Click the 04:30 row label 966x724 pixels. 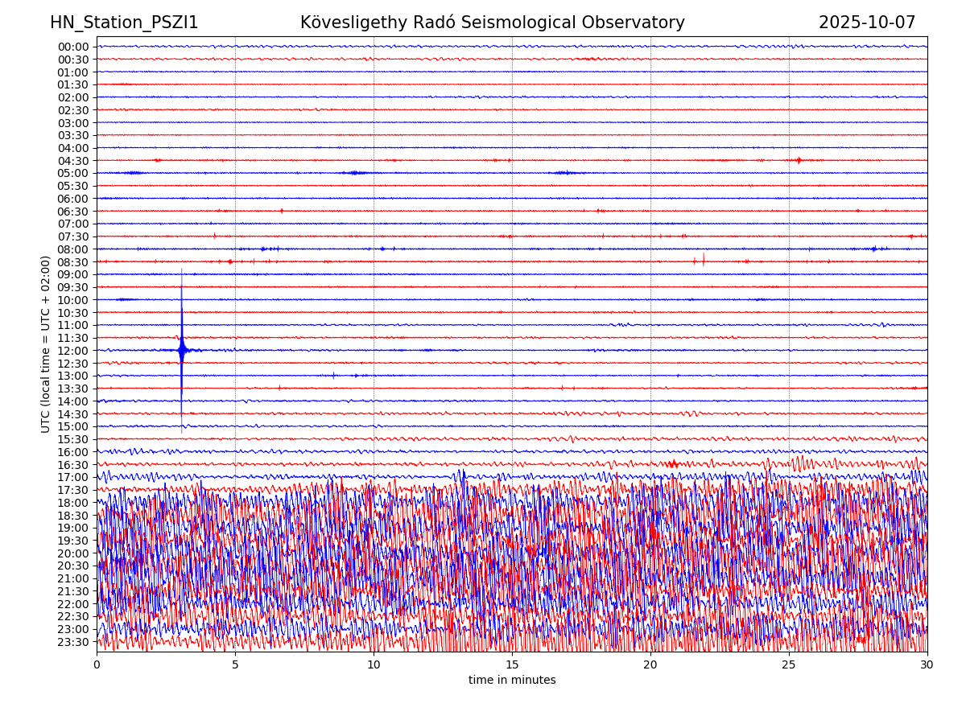click(73, 161)
